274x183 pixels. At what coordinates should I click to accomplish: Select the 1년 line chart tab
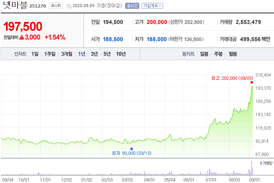pos(82,54)
